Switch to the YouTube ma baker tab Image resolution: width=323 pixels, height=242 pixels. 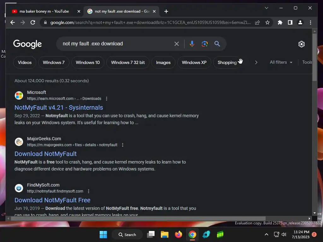[x=44, y=11]
